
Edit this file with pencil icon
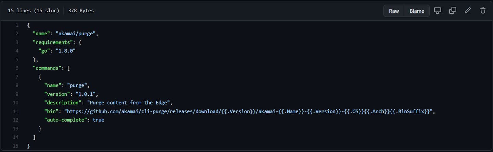coord(468,11)
